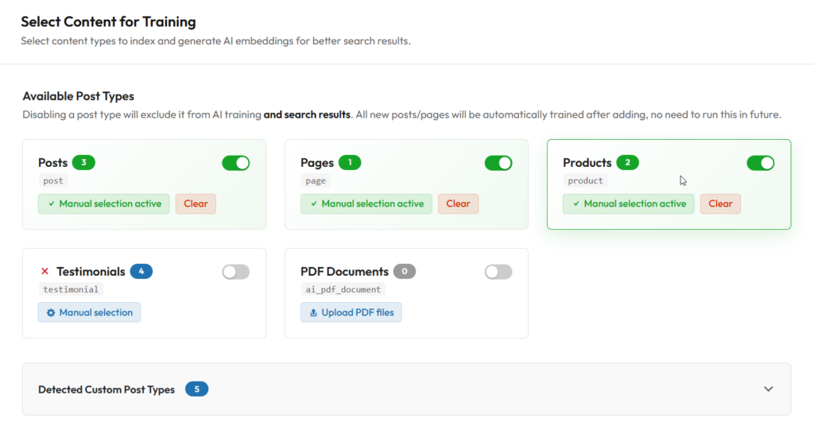Clear the manual selection for Posts
The image size is (814, 430).
[196, 203]
